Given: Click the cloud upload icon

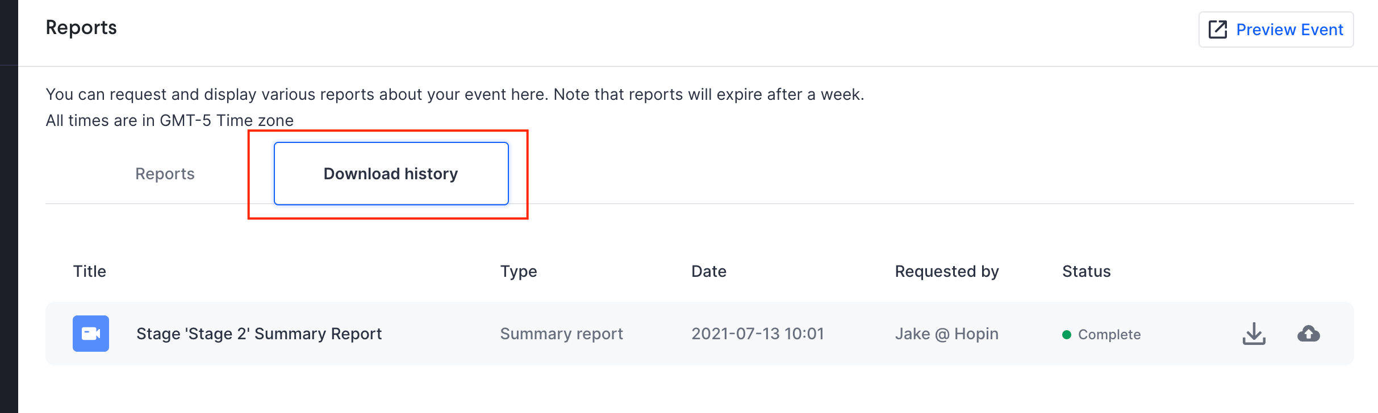Looking at the screenshot, I should coord(1308,334).
